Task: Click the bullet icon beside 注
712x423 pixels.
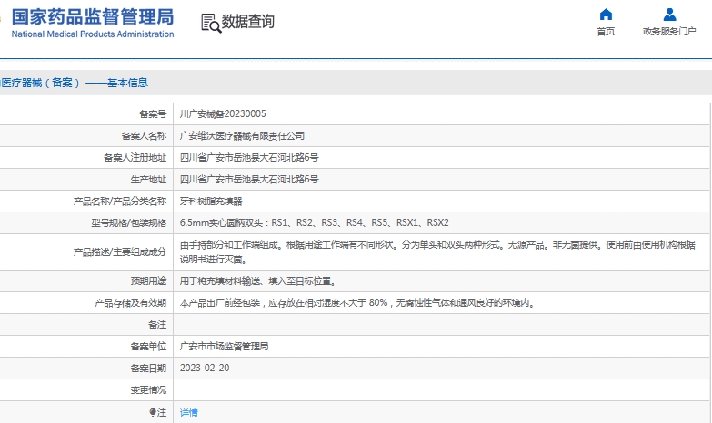Action: pos(153,412)
